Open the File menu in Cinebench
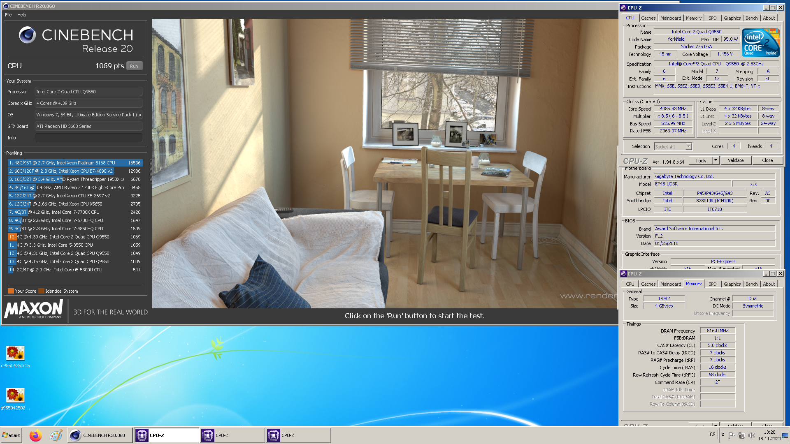This screenshot has height=444, width=790. click(8, 15)
